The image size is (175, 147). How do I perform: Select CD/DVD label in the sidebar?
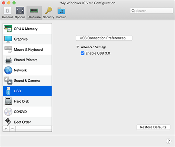tap(20, 112)
